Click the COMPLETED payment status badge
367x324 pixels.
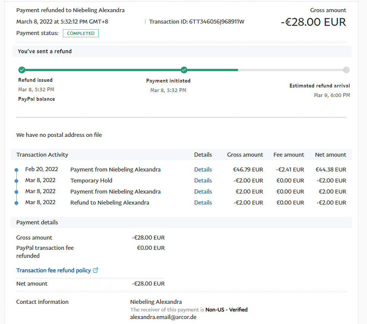[80, 33]
